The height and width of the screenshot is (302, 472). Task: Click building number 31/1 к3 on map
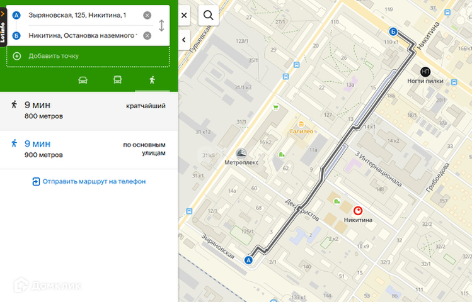243,87
